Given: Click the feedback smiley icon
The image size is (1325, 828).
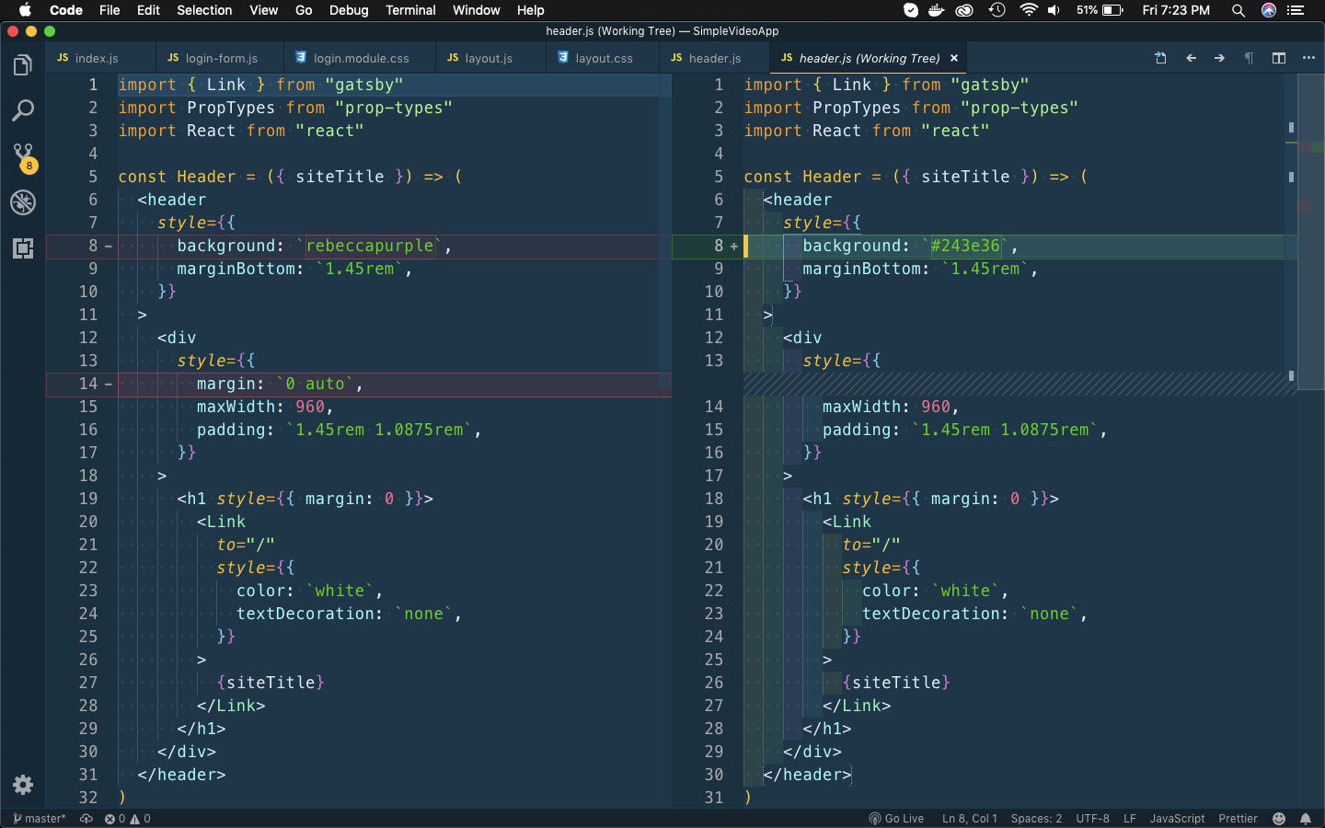Looking at the screenshot, I should click(1279, 819).
